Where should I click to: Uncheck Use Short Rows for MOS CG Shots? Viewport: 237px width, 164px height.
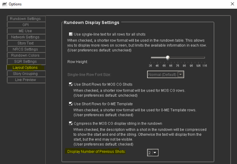pos(71,84)
